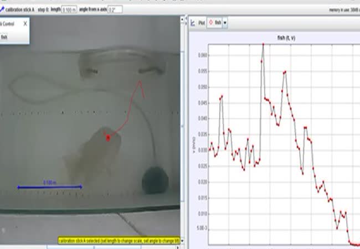Click the calibration stick A toolbar label
Image resolution: width=360 pixels, height=249 pixels.
pos(20,10)
